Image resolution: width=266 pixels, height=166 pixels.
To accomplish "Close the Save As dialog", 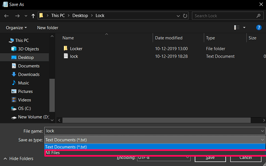I will click(x=261, y=4).
